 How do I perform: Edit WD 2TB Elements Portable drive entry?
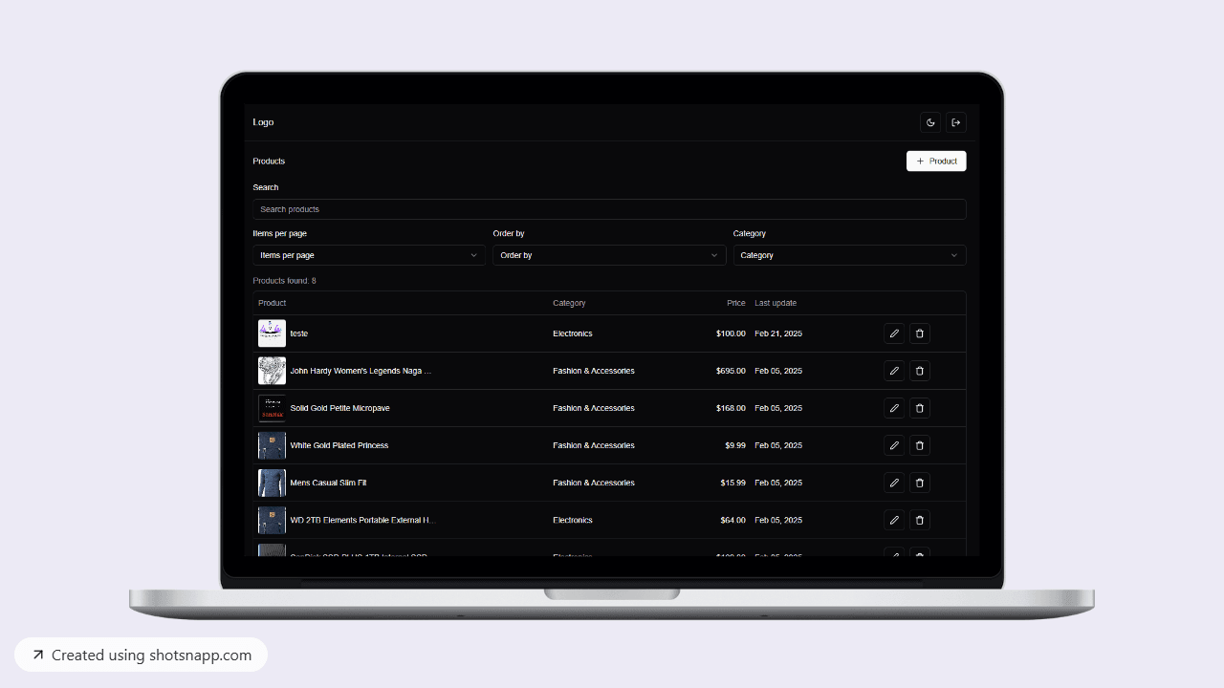(893, 520)
